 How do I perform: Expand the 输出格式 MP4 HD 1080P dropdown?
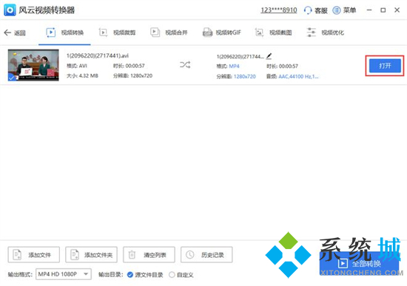tap(64, 274)
